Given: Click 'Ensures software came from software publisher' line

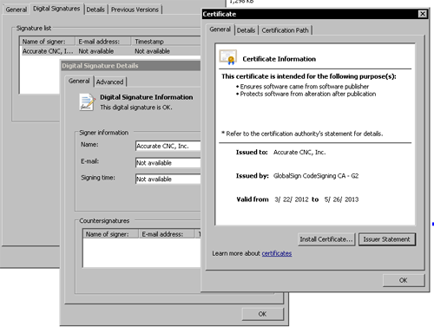Looking at the screenshot, I should [305, 87].
